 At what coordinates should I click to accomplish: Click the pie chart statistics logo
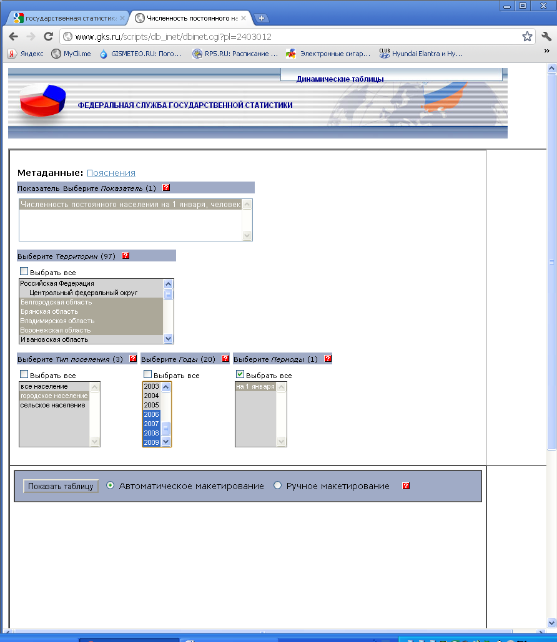click(x=42, y=100)
